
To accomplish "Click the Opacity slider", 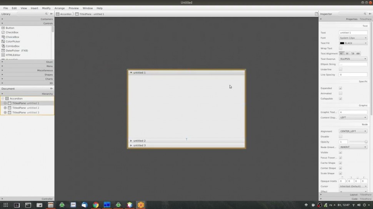I will point(358,142).
